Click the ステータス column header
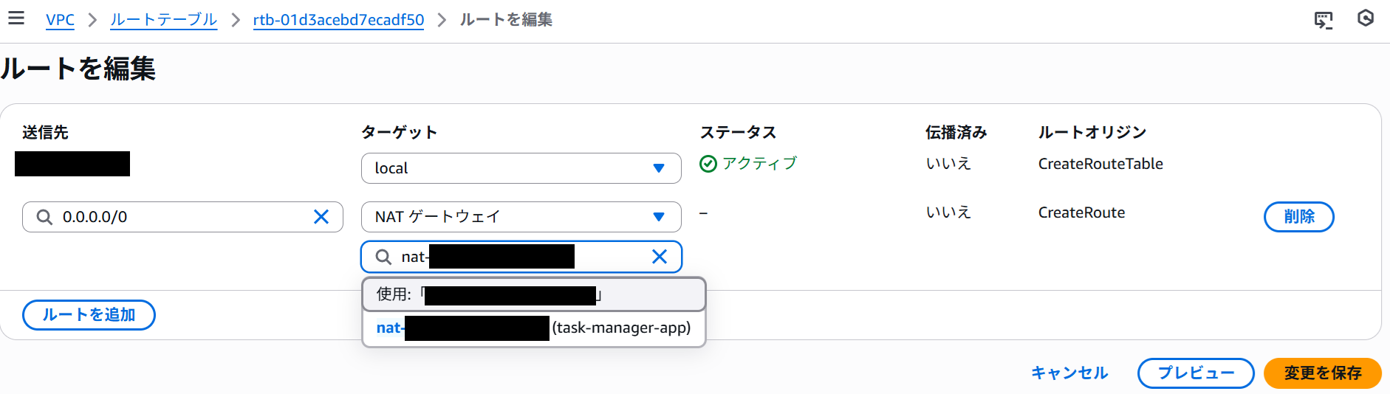The image size is (1390, 394). click(x=738, y=132)
